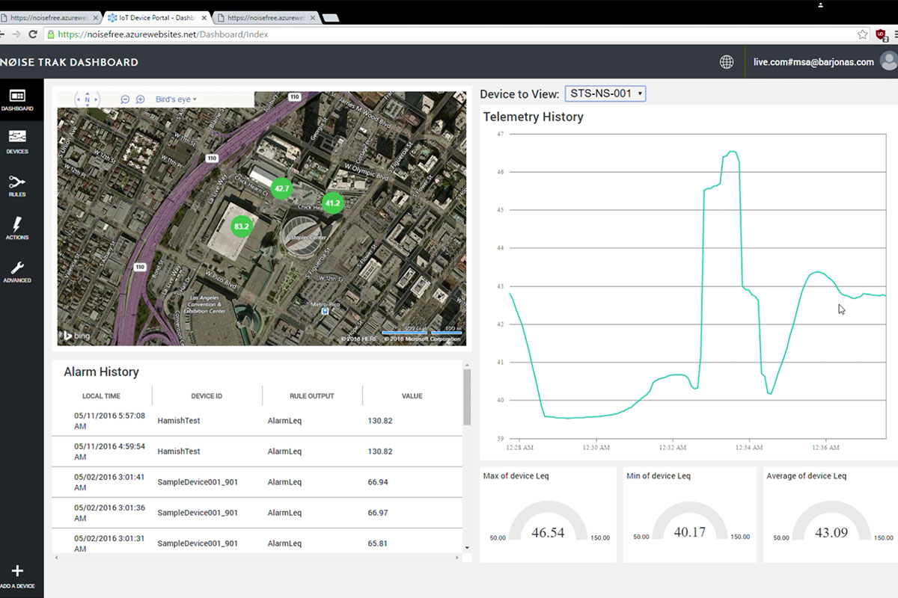Click the Rule Output column header
The width and height of the screenshot is (898, 598).
312,396
